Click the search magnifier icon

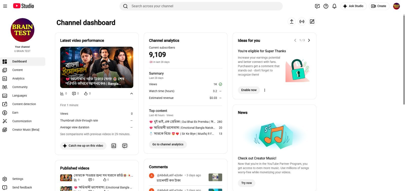125,6
